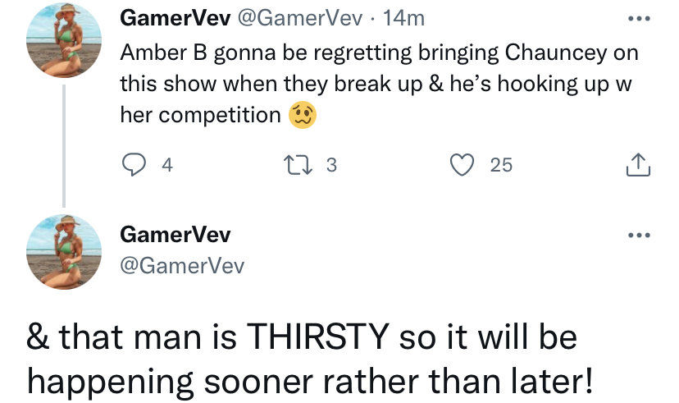Click the reply icon on first tweet

134,165
